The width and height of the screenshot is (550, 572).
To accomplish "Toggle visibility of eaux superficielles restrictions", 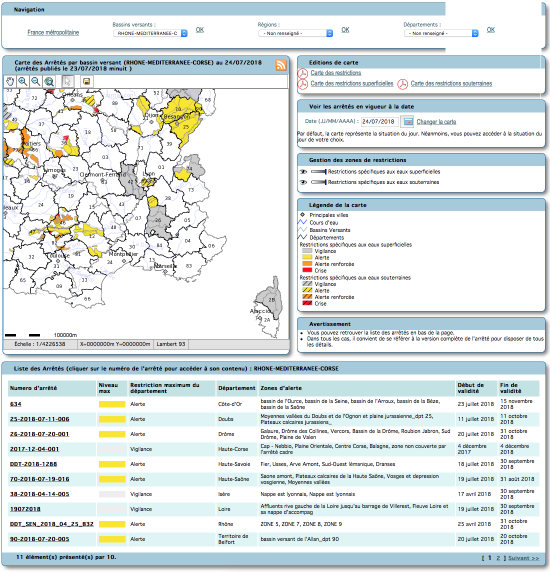I will tap(303, 172).
